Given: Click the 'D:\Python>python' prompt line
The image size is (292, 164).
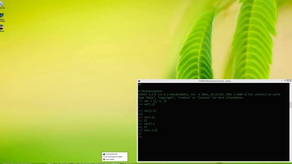Looking at the screenshot, I should [x=150, y=91].
